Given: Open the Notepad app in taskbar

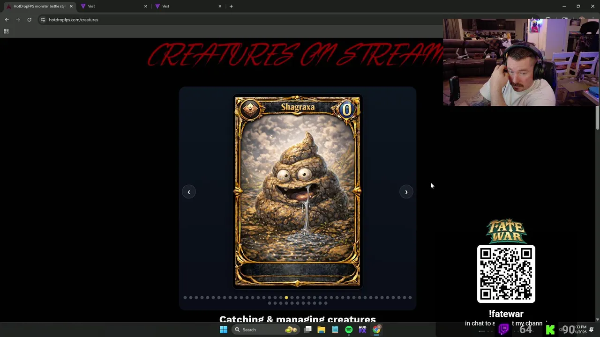Looking at the screenshot, I should 335,330.
